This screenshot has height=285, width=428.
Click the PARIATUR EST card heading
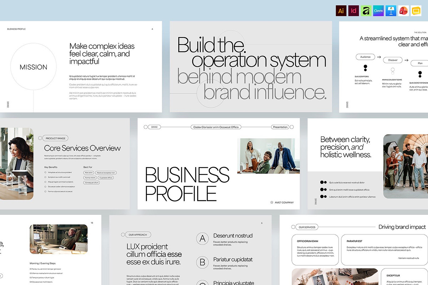coord(355,242)
